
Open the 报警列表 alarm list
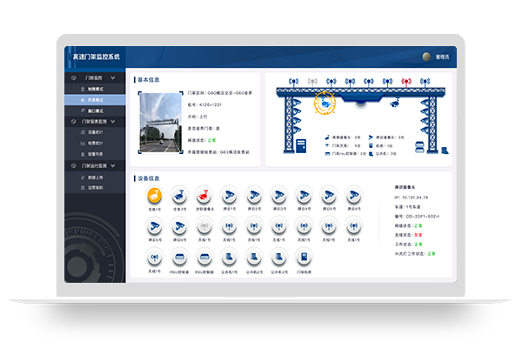coord(94,153)
